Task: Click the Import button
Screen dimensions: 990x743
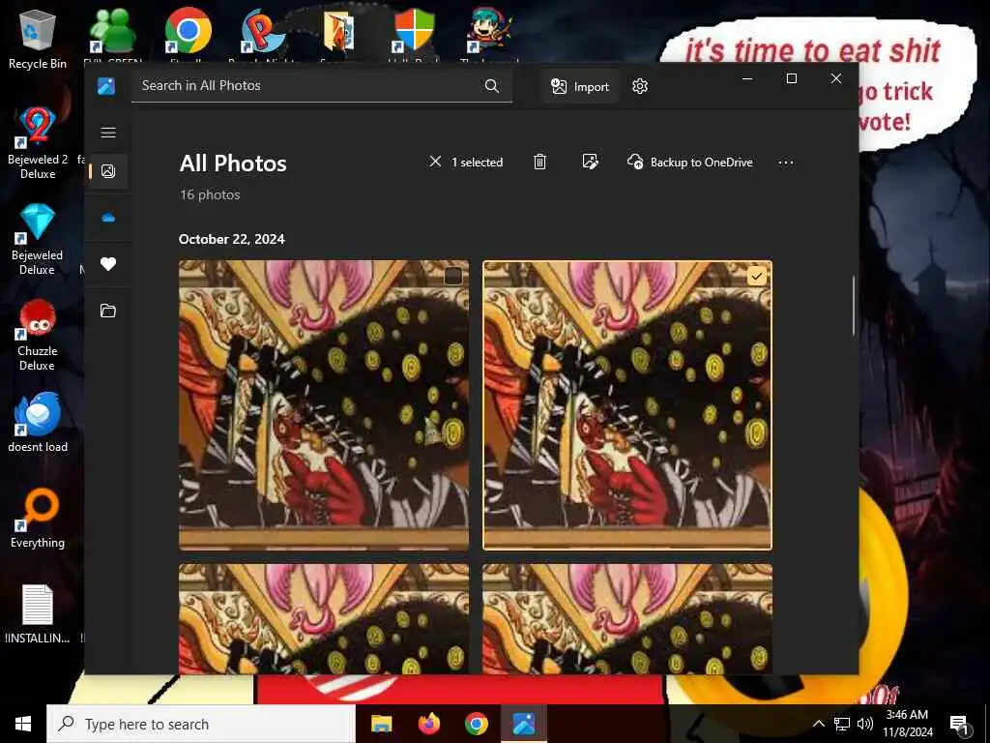Action: click(x=580, y=86)
